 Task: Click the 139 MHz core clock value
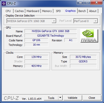point(36,57)
